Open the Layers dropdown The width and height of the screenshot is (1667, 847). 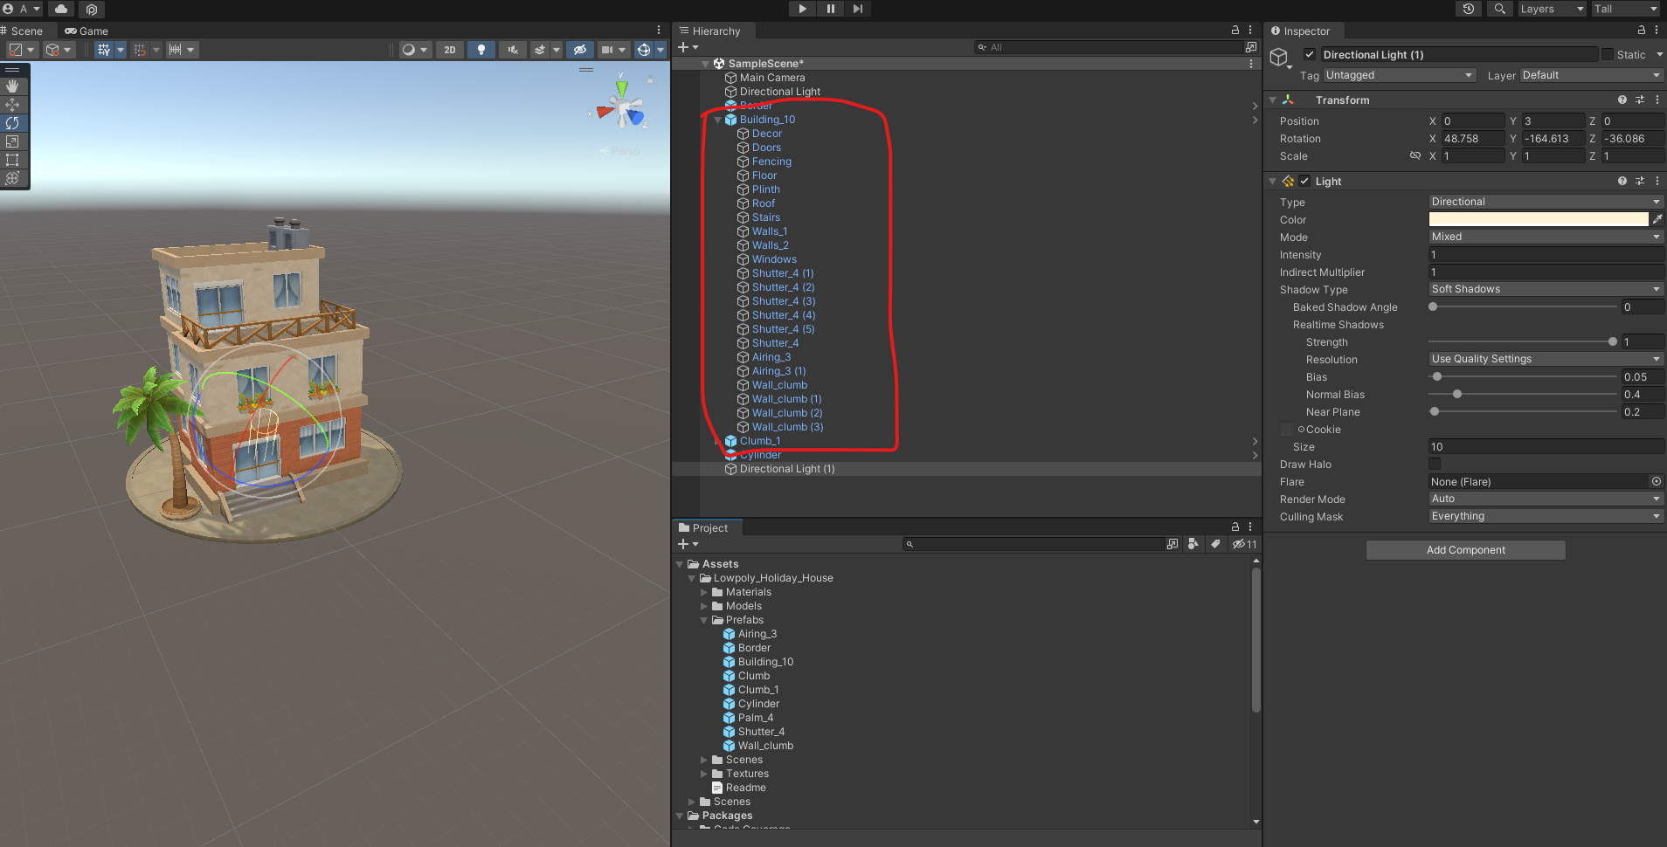[1551, 9]
